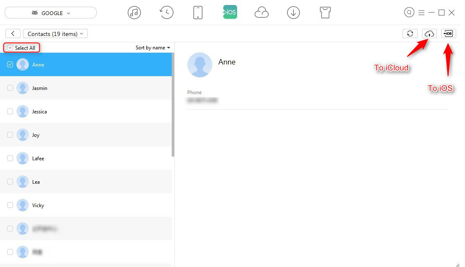
Task: Open the GOOGLE device selector dropdown
Action: [x=51, y=13]
